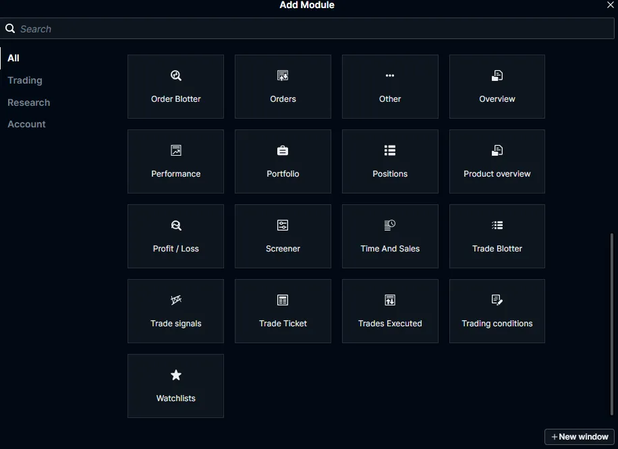Image resolution: width=618 pixels, height=449 pixels.
Task: Click the "Trading conditions" label text
Action: click(x=497, y=324)
